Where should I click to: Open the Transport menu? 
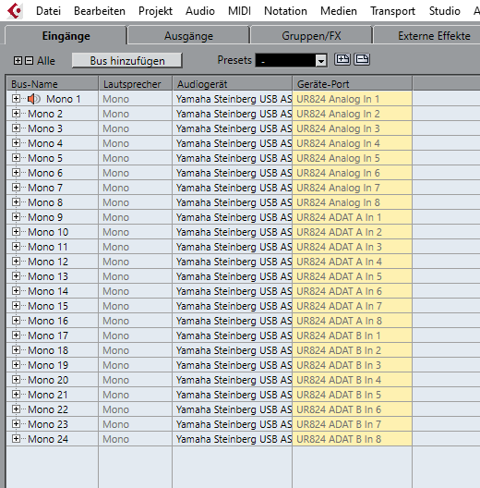pyautogui.click(x=392, y=11)
